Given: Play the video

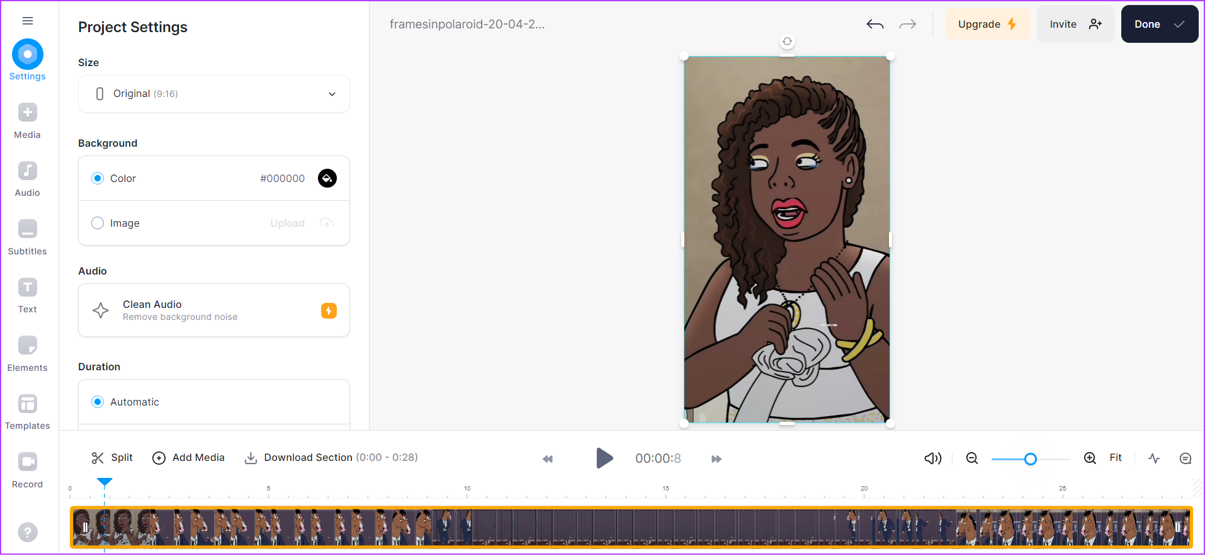Looking at the screenshot, I should (604, 458).
